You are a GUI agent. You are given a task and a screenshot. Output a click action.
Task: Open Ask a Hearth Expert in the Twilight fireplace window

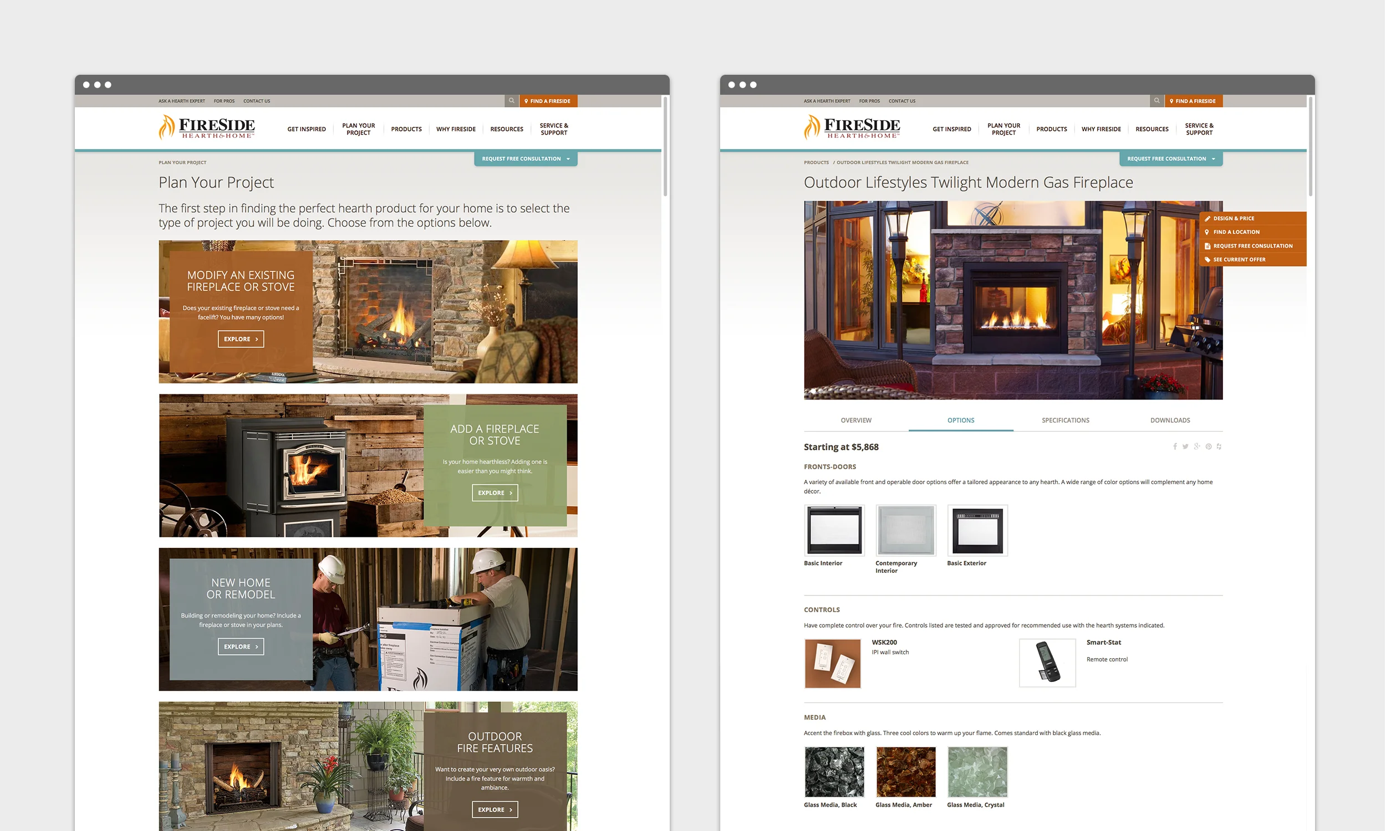[x=828, y=101]
